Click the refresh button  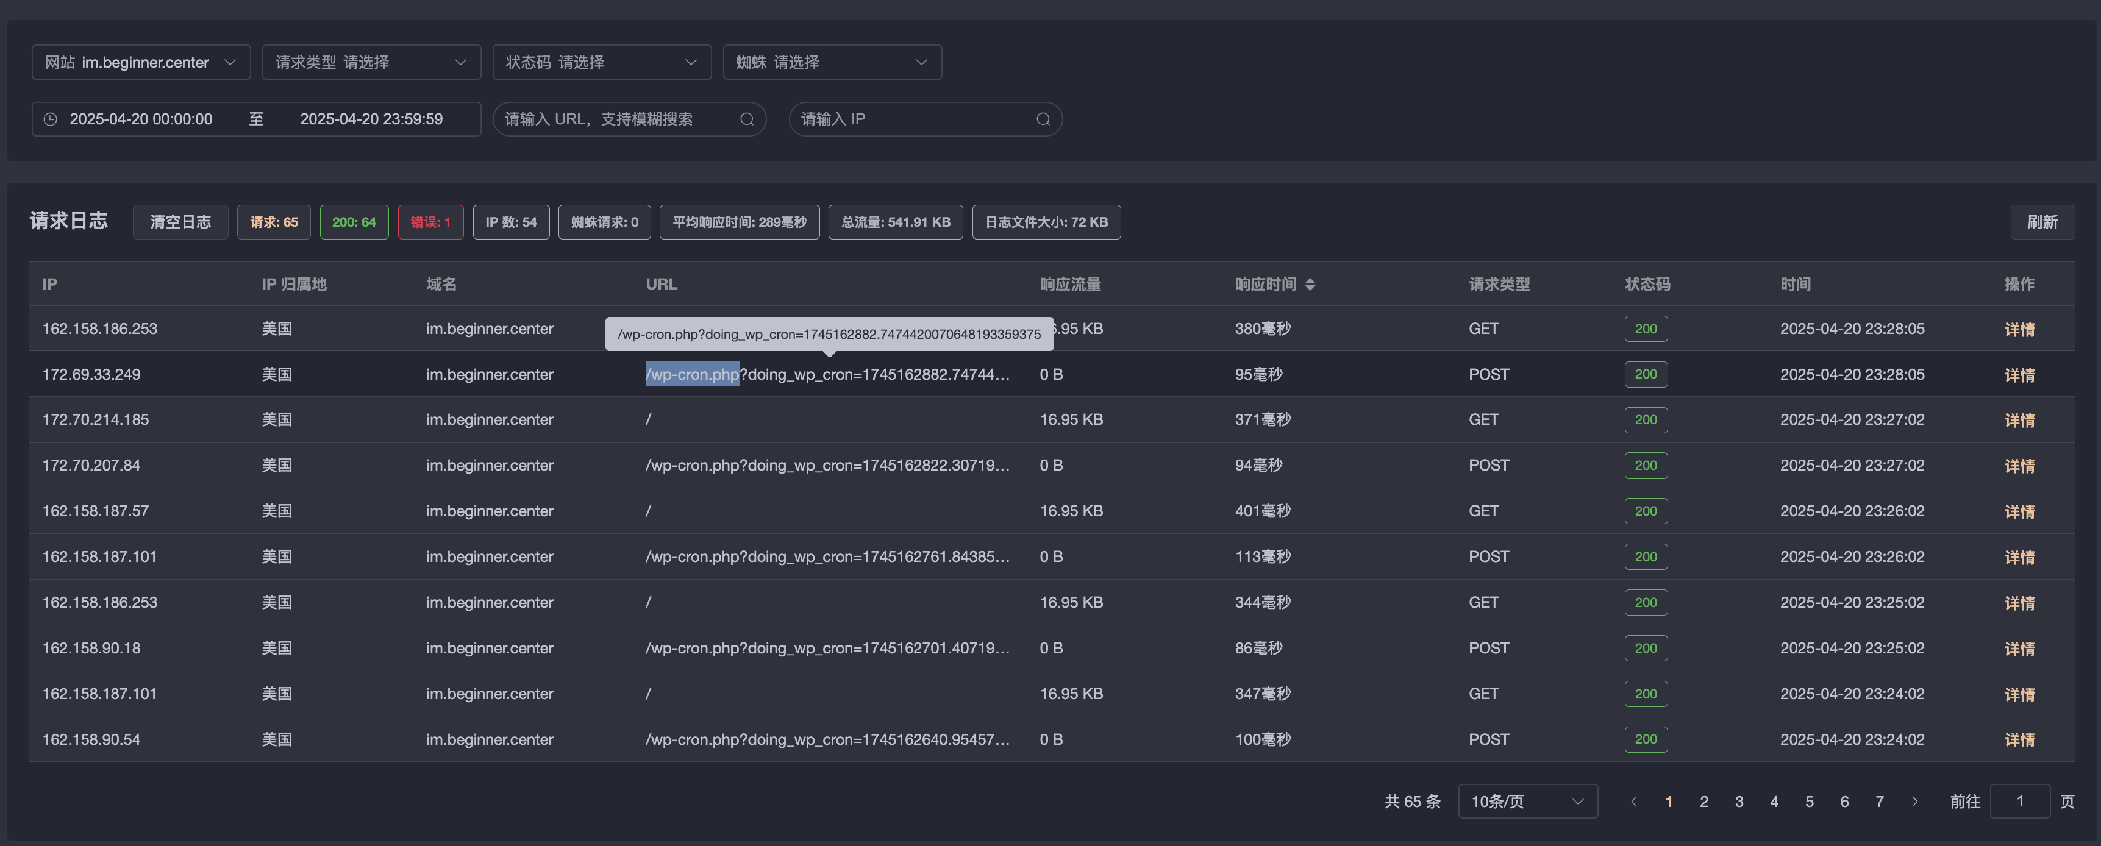click(x=2042, y=222)
